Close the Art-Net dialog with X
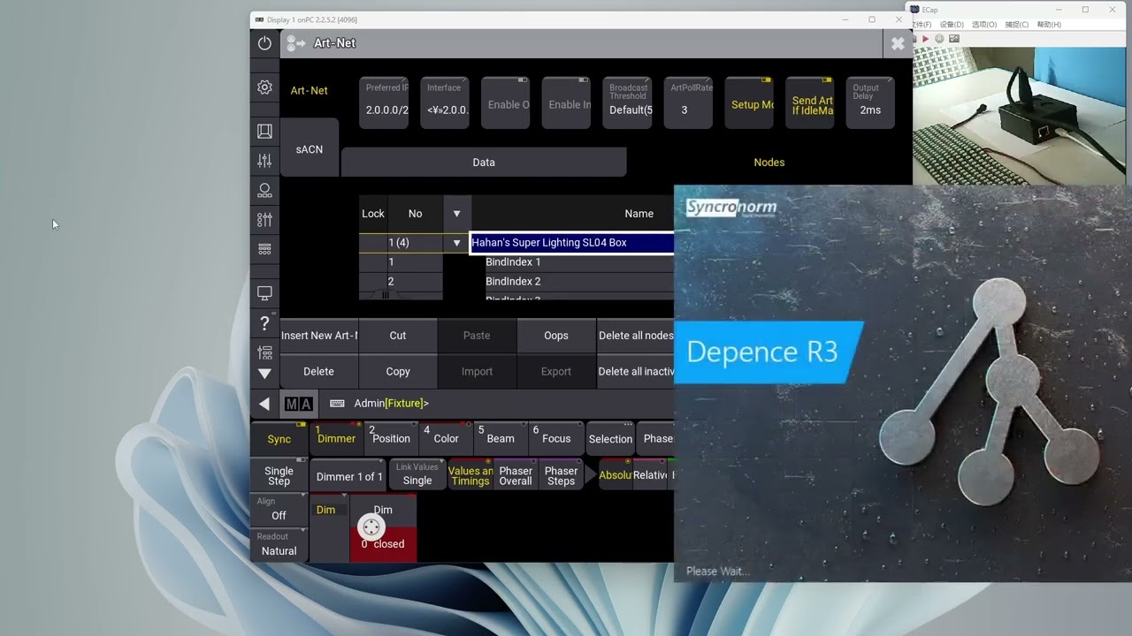The width and height of the screenshot is (1132, 636). pos(898,43)
